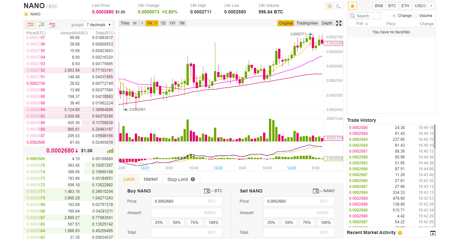
Task: Select buy order at price 0.0002667
Action: pos(69,218)
